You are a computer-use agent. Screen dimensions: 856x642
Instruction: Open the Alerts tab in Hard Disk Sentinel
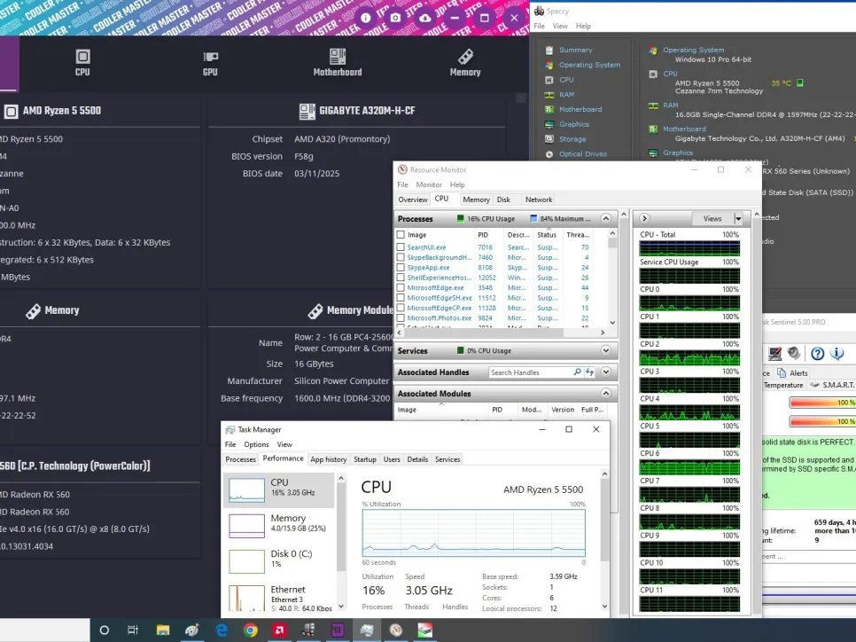pyautogui.click(x=793, y=373)
